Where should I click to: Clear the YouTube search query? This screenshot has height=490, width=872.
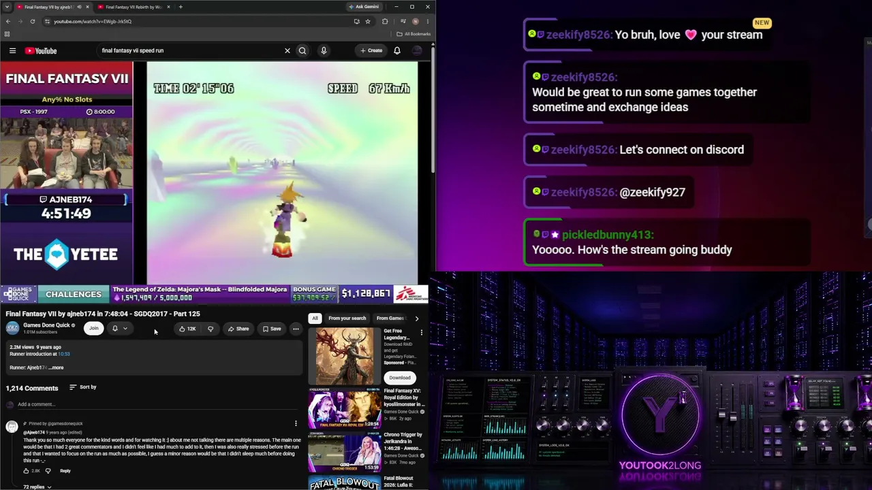pyautogui.click(x=287, y=50)
